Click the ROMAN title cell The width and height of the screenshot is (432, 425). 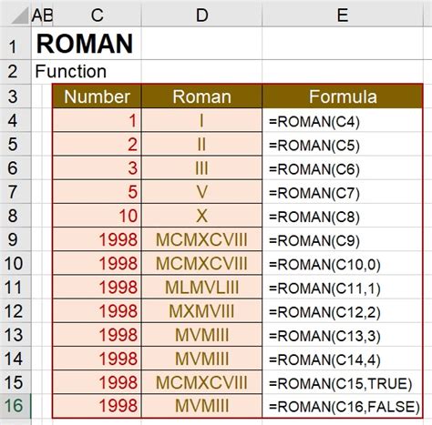[x=86, y=44]
